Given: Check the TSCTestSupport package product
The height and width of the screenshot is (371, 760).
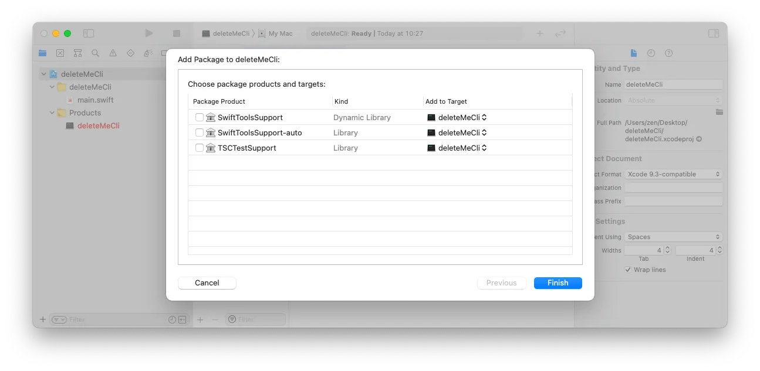Looking at the screenshot, I should tap(200, 148).
